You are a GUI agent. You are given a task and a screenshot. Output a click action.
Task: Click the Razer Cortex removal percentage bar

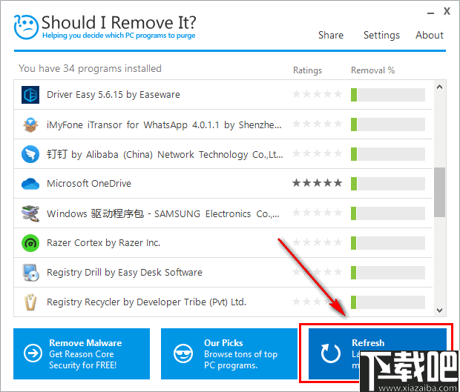[x=388, y=243]
